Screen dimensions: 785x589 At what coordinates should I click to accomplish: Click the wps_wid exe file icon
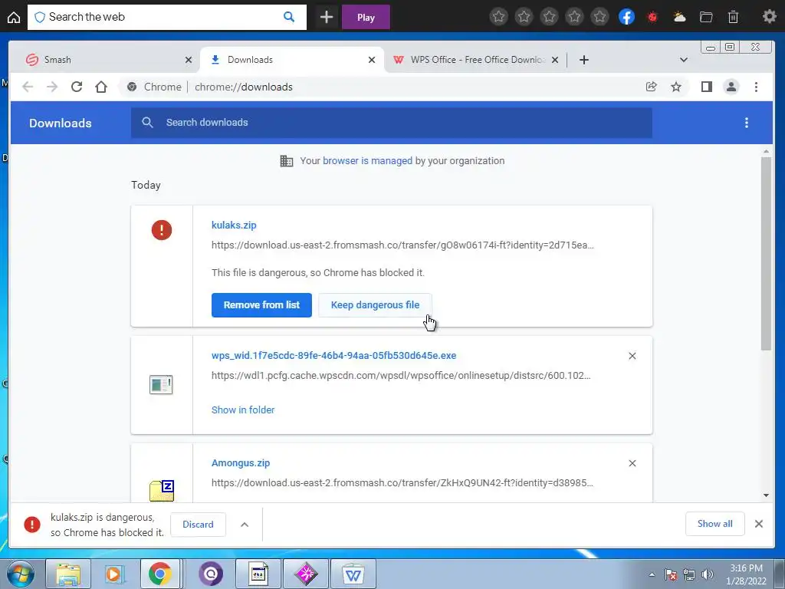(x=161, y=385)
